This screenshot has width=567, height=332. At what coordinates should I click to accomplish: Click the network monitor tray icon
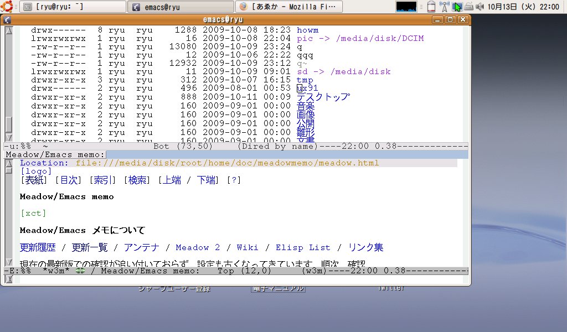click(x=457, y=7)
